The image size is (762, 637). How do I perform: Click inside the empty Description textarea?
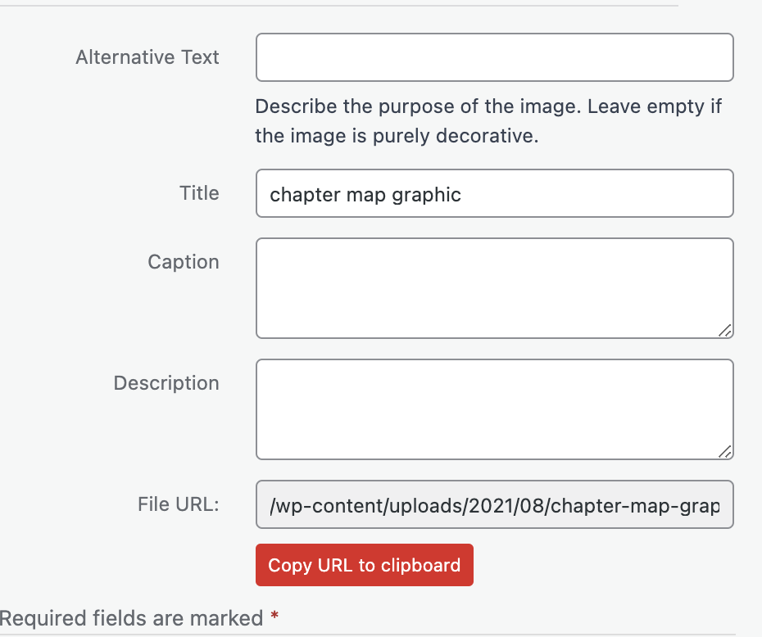tap(495, 409)
